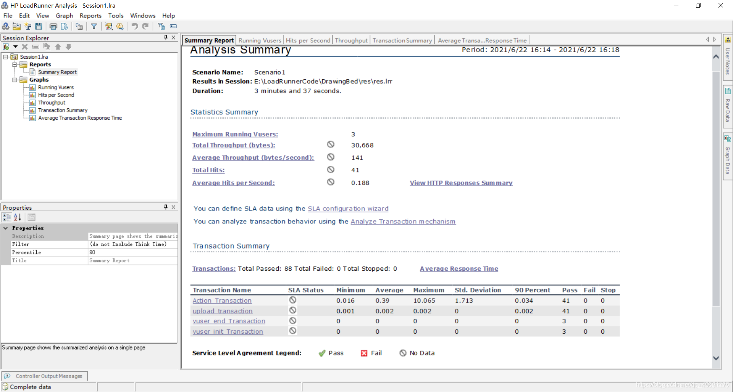733x392 pixels.
Task: Collapse the Graphs folder node
Action: [x=15, y=80]
